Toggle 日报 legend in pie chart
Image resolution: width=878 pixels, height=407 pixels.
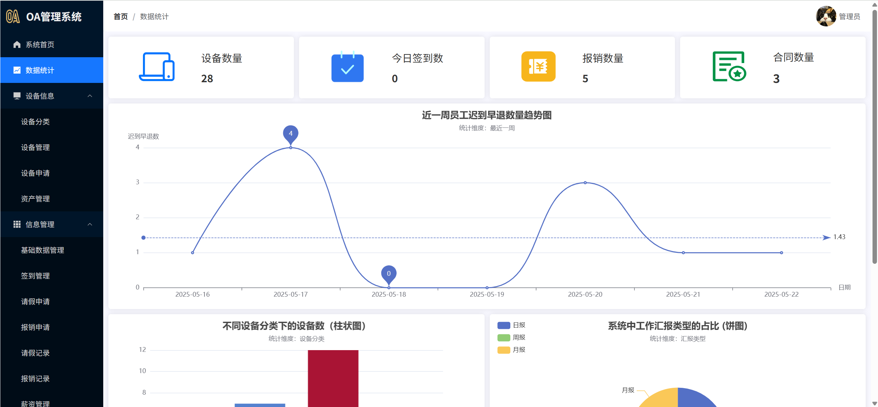click(x=511, y=325)
